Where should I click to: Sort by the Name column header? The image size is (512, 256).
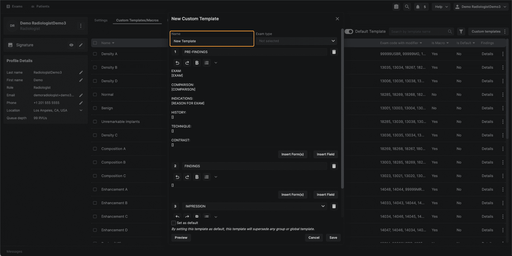coord(108,43)
